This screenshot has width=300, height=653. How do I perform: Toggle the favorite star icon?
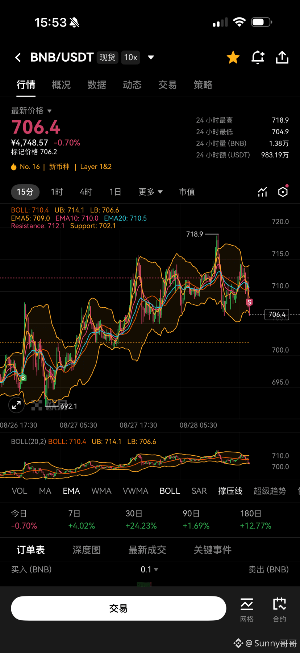pyautogui.click(x=233, y=57)
